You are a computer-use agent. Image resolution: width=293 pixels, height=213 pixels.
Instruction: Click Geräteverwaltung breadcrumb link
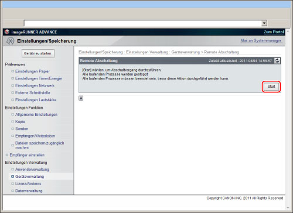[186, 52]
